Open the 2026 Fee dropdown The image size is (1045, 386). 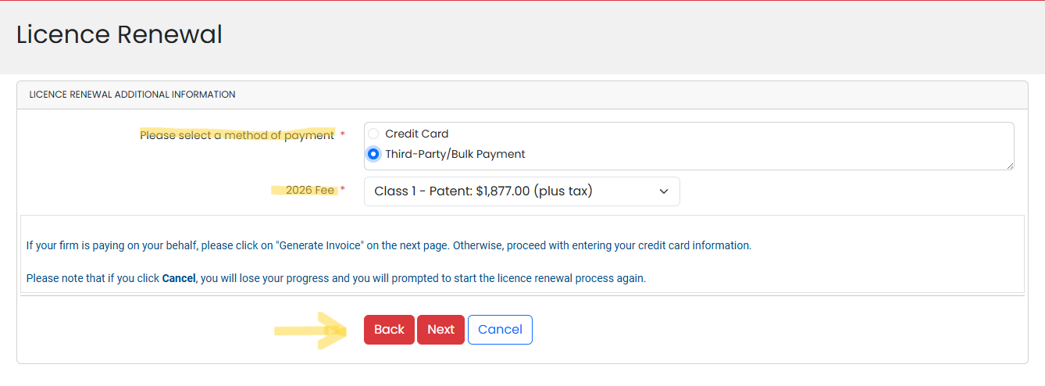(x=521, y=191)
